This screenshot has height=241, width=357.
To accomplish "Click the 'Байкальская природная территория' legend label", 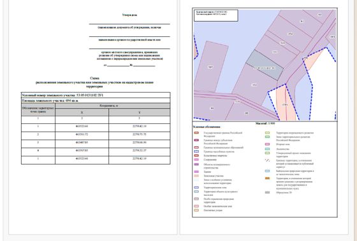I will coord(295,172).
